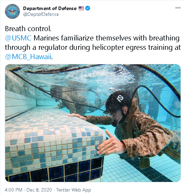Open the Department of Defense profile avatar
This screenshot has height=195, width=185.
click(12, 11)
